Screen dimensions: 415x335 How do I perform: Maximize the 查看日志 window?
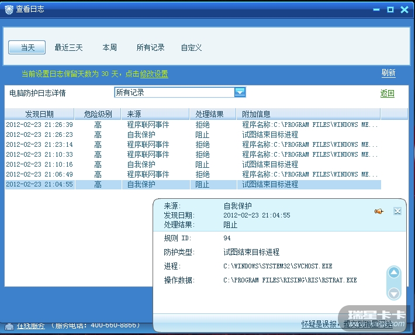click(390, 10)
